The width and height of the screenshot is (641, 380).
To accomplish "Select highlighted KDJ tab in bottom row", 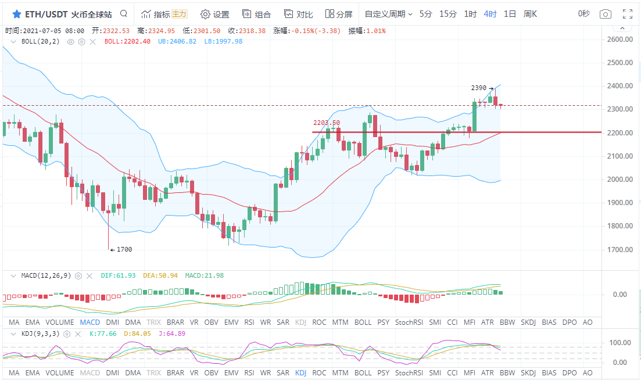I will (x=300, y=373).
